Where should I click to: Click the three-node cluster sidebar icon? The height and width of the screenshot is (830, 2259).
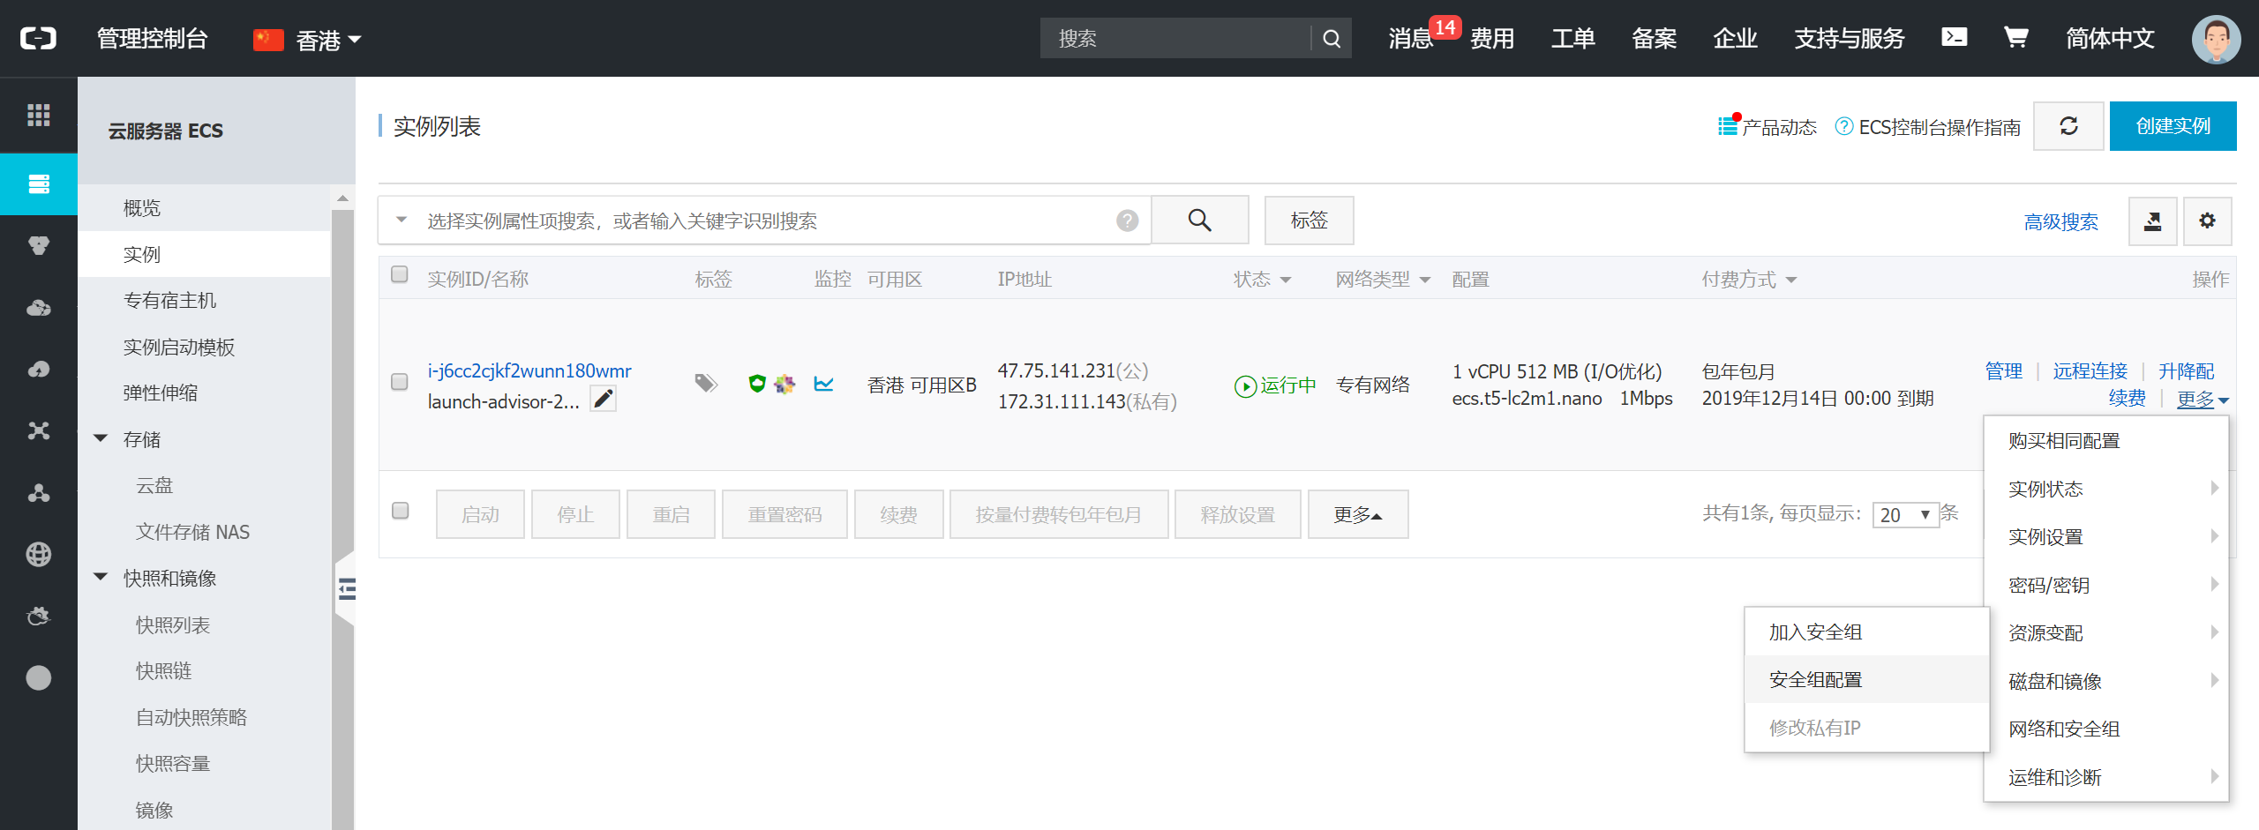(x=38, y=492)
